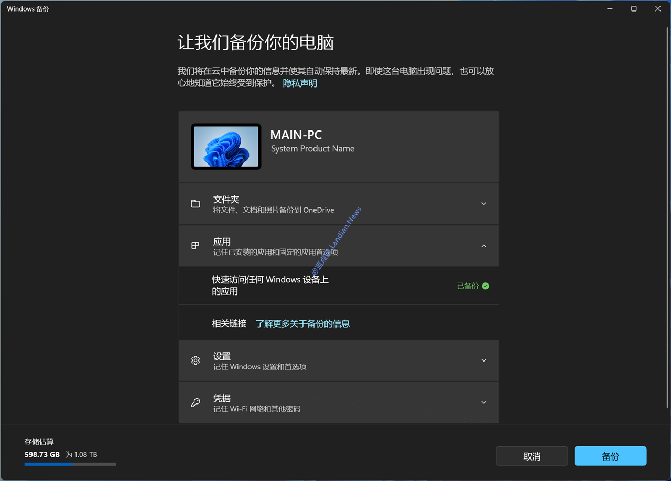Click the 让我们备份你的电脑 heading
671x481 pixels.
pyautogui.click(x=256, y=42)
